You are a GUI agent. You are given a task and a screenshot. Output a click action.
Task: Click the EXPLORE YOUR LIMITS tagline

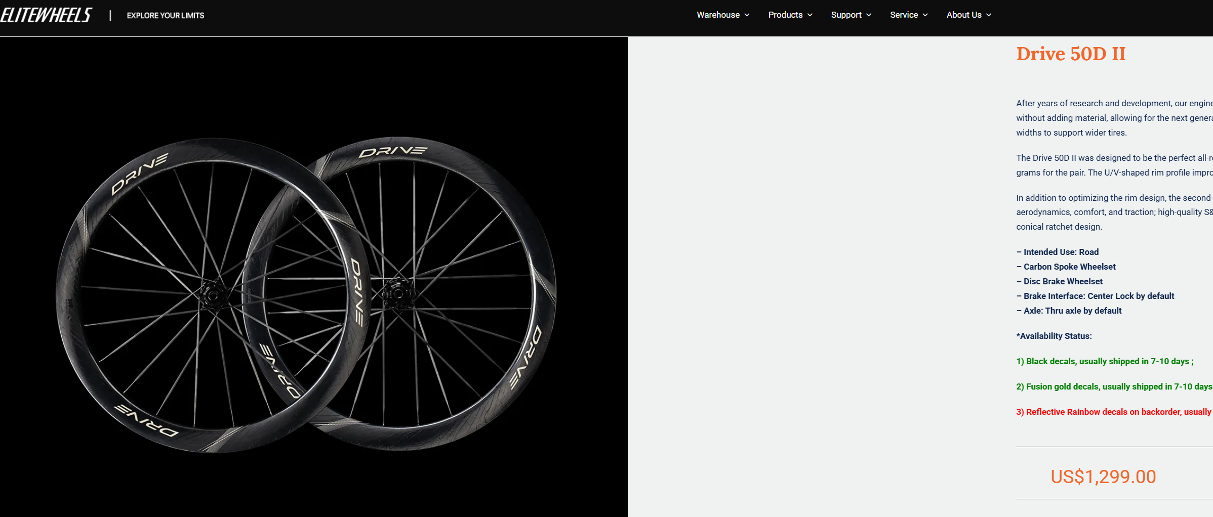(x=166, y=16)
